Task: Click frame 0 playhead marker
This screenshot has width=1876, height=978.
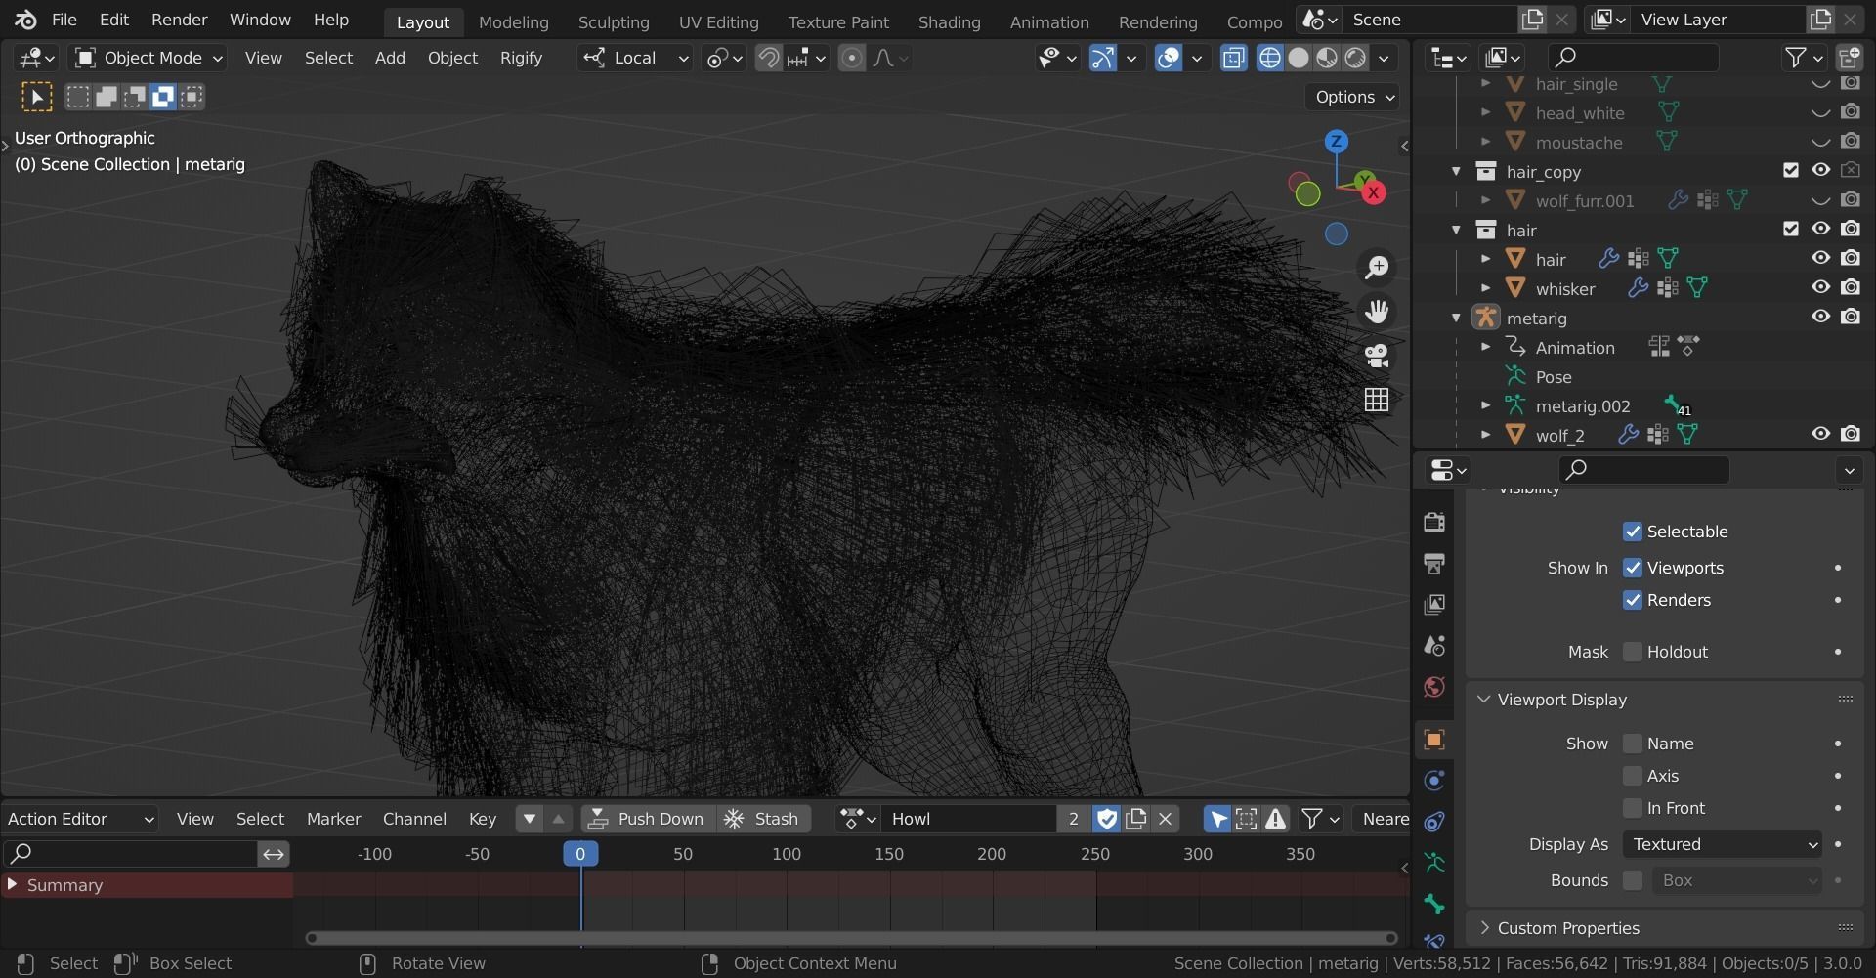Action: 580,854
